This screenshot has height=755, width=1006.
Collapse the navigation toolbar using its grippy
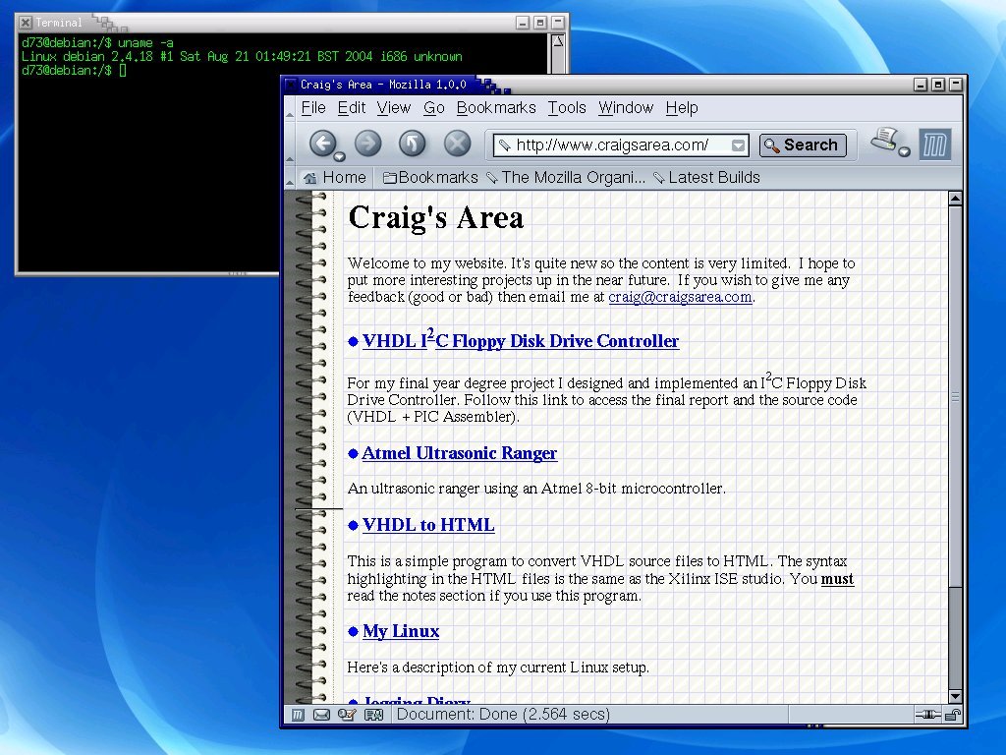tap(290, 144)
